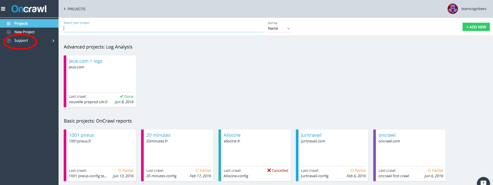The width and height of the screenshot is (493, 185).
Task: Click the teamcogniteev username
Action: 474,9
